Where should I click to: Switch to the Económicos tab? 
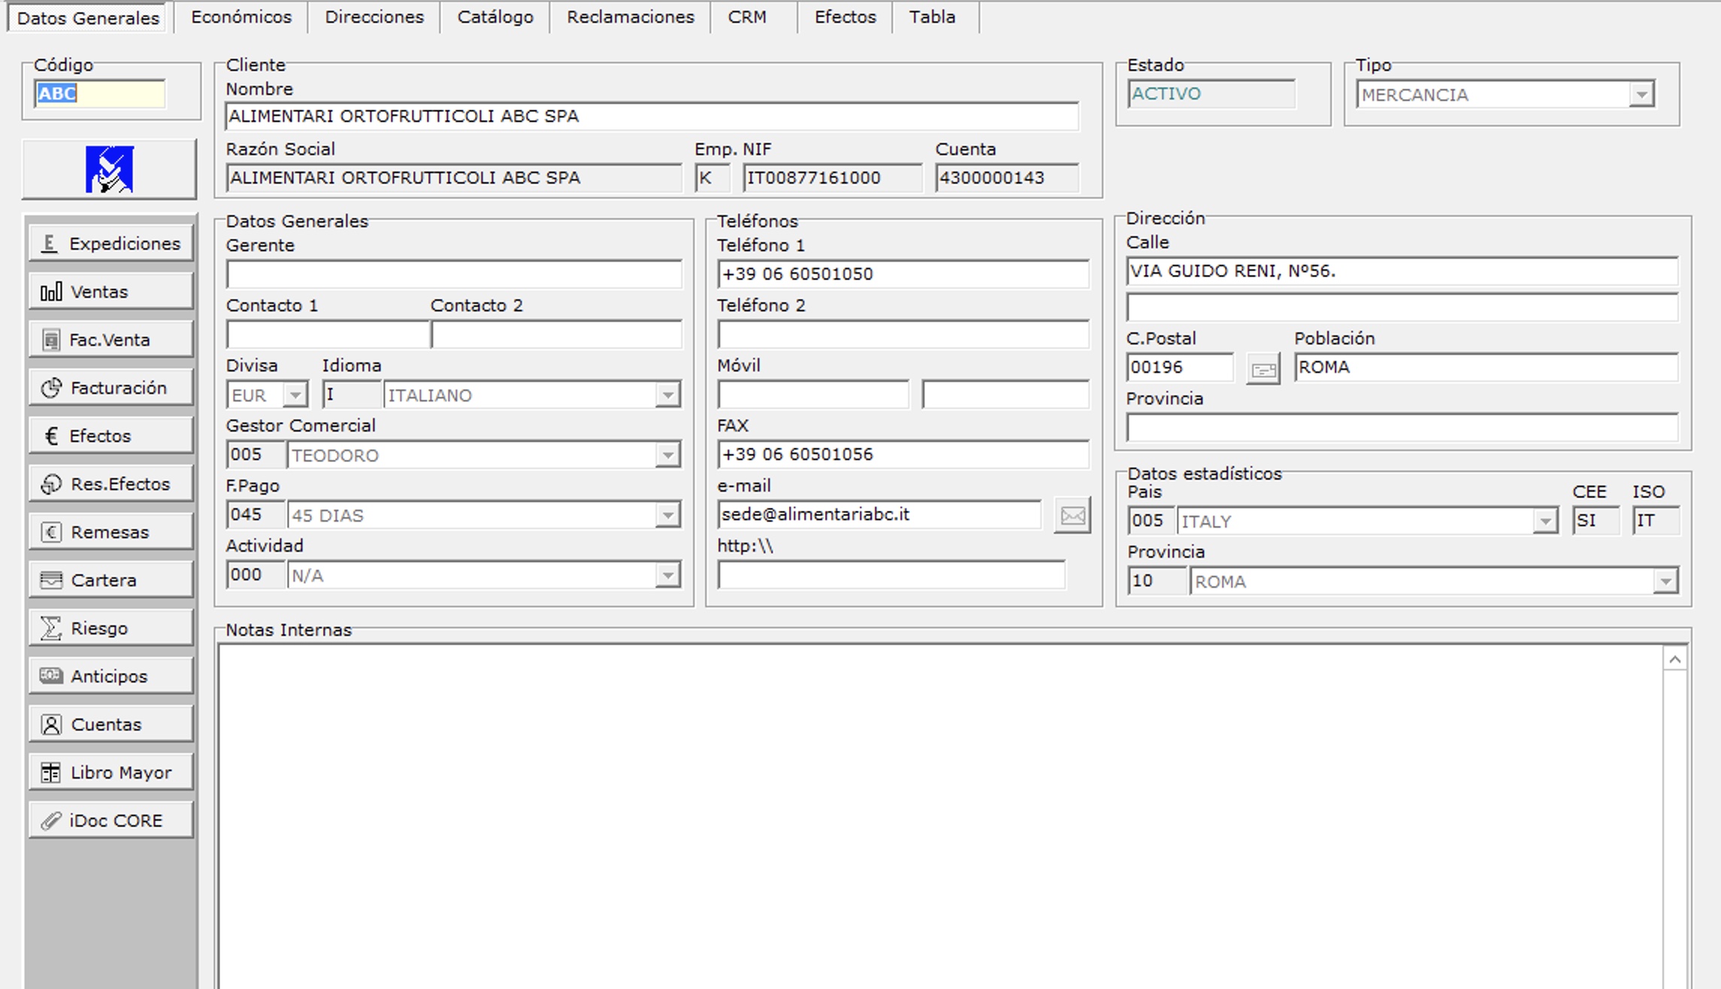coord(241,17)
